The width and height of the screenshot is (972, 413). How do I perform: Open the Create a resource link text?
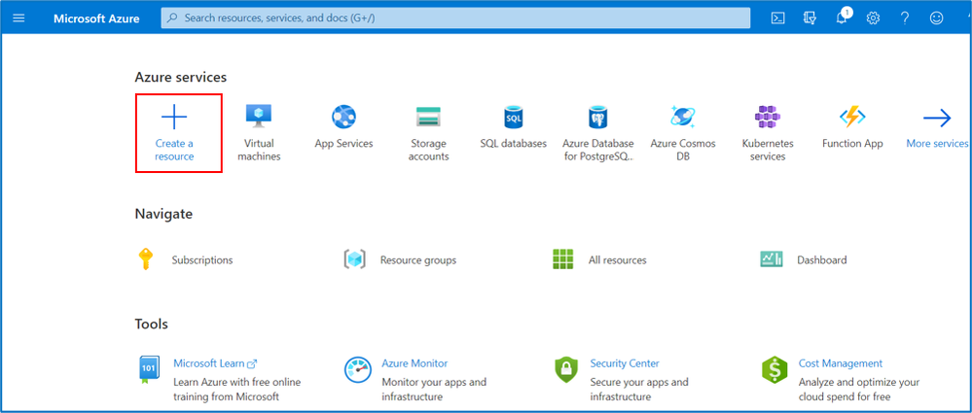[174, 150]
